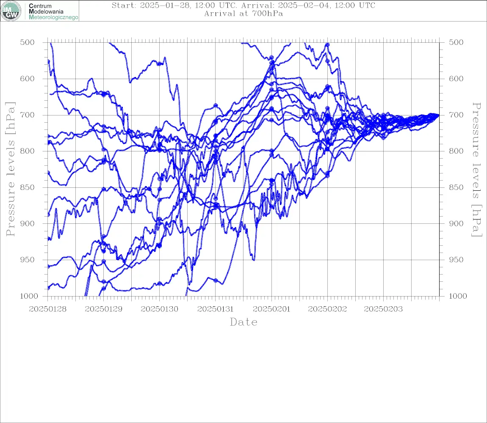This screenshot has width=487, height=423.
Task: Click the Start and Arrival title line
Action: pyautogui.click(x=243, y=5)
